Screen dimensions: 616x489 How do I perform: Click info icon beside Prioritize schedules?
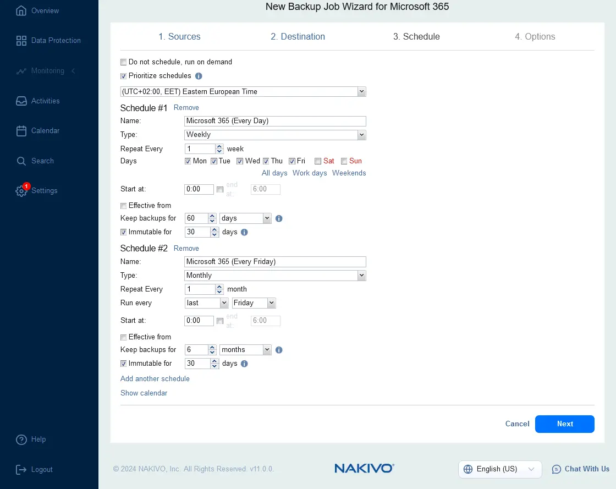click(x=199, y=76)
